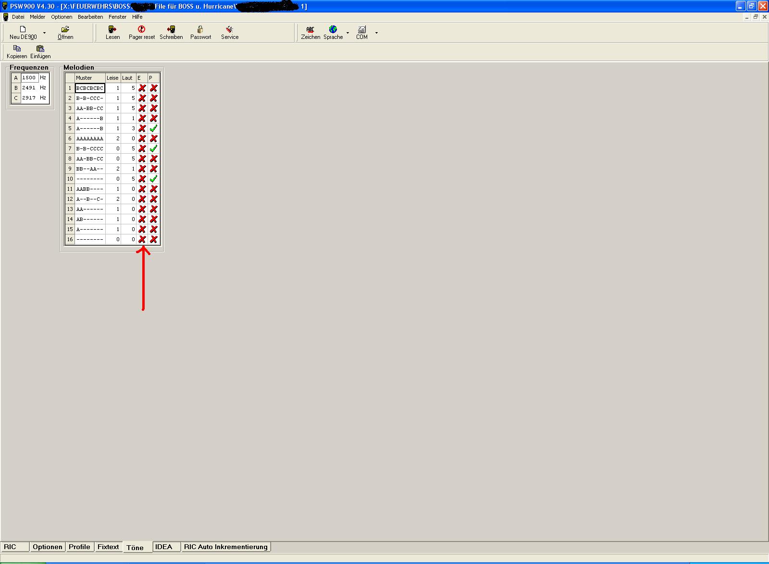Open the Melder menu
The image size is (769, 564).
37,17
